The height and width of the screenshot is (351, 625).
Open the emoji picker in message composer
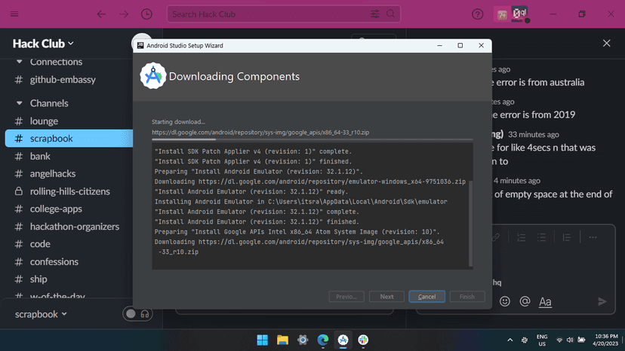505,301
